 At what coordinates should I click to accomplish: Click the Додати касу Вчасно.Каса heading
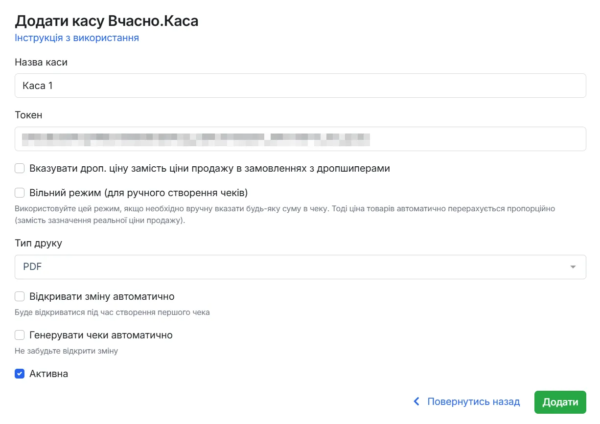pyautogui.click(x=106, y=21)
